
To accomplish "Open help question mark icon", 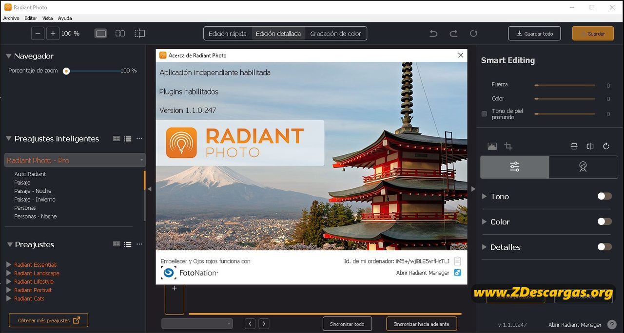I will [x=612, y=325].
